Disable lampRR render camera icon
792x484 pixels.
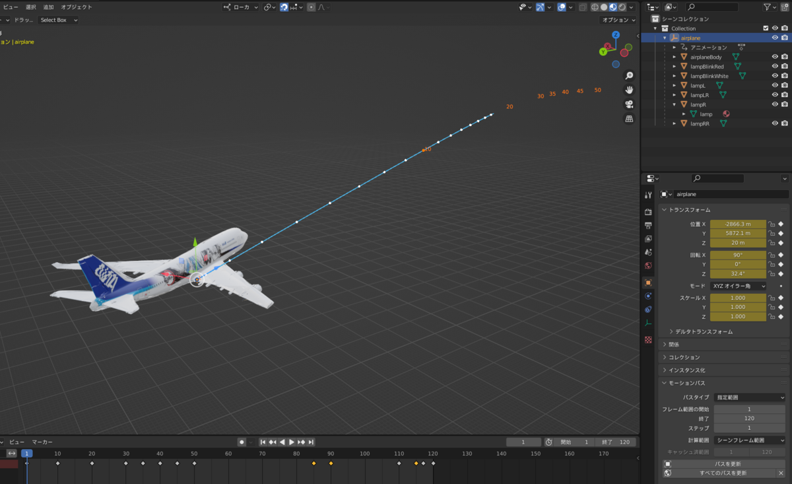(785, 123)
